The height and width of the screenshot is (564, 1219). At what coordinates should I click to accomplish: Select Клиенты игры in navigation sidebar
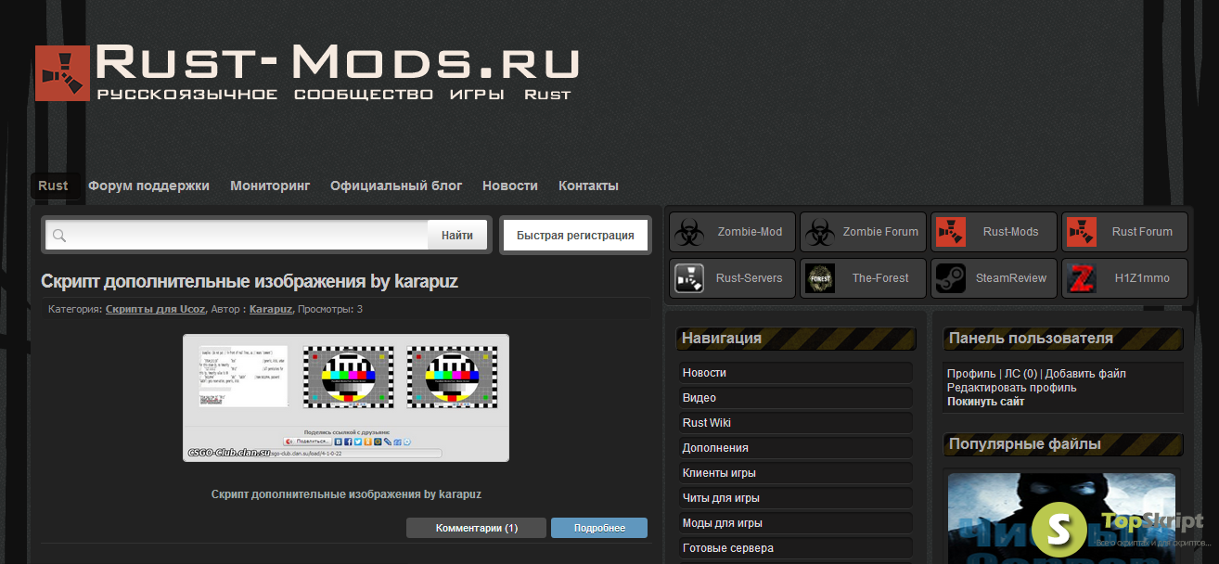coord(796,473)
